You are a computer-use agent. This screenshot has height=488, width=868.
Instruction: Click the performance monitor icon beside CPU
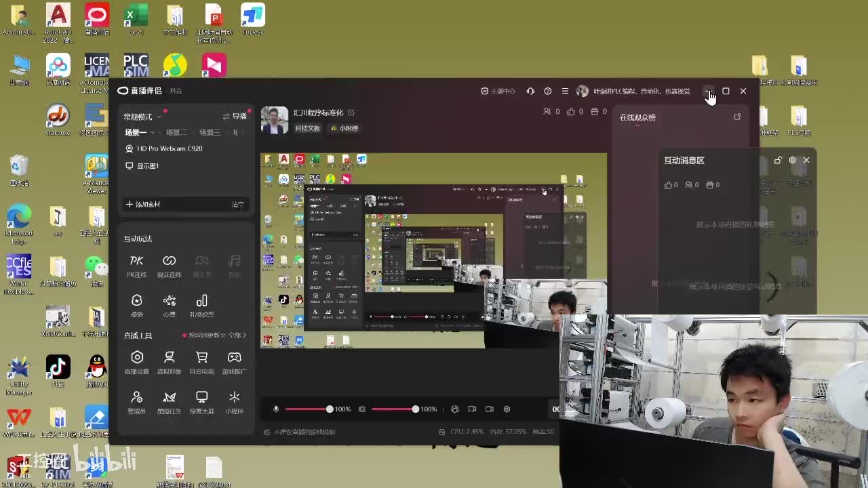(x=442, y=432)
